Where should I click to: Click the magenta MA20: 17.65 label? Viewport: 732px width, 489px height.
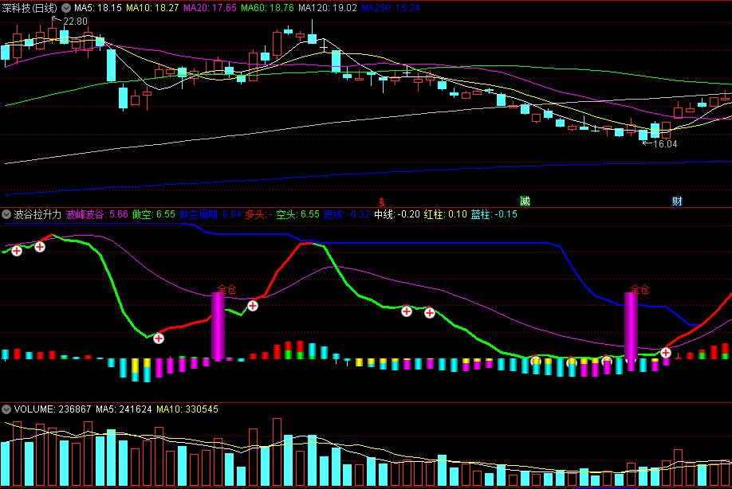(210, 8)
